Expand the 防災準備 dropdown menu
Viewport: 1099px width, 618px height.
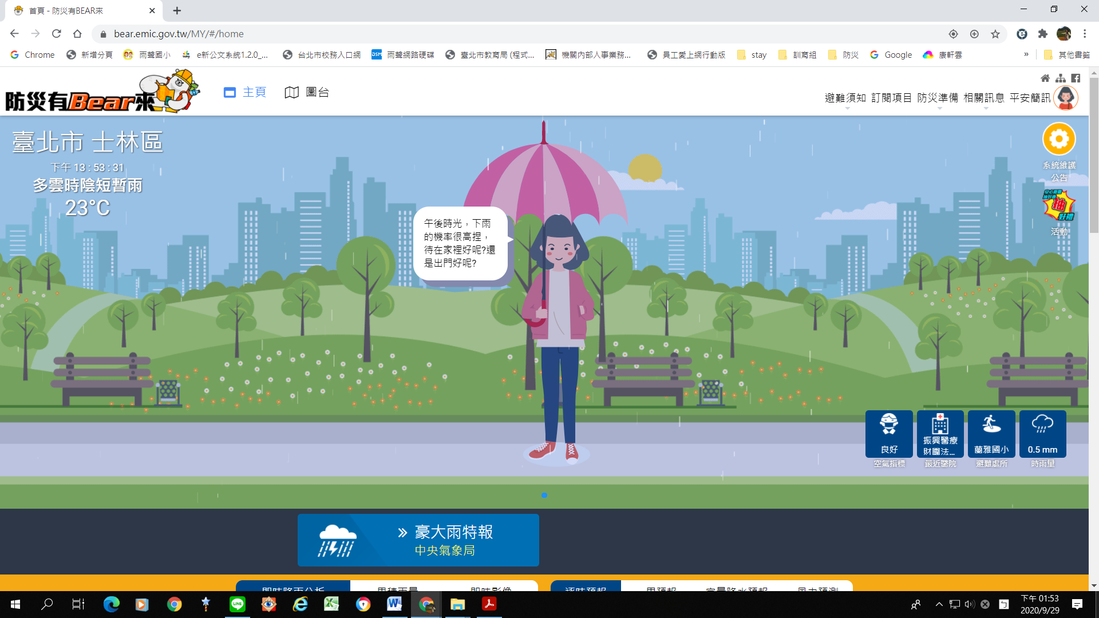coord(938,98)
